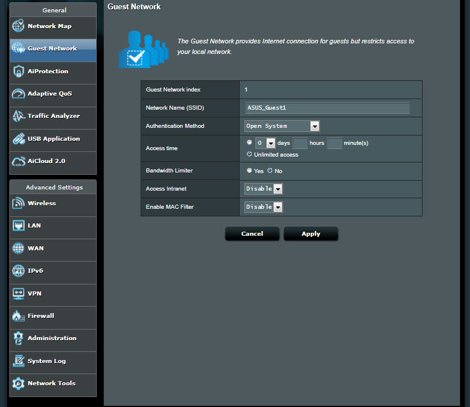Click the LAN ethernet port icon
The width and height of the screenshot is (470, 407).
[18, 226]
